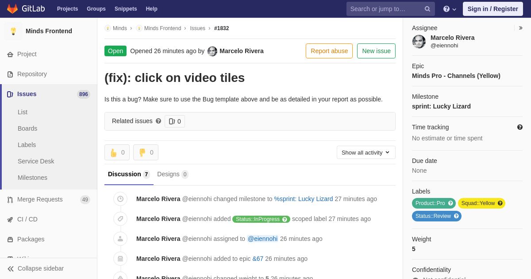
Task: Click Sign in / Register button
Action: (x=493, y=9)
